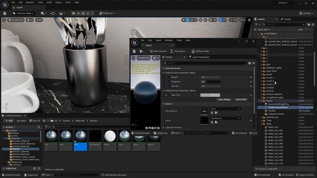Open the Tools menu in material instance window

[179, 41]
